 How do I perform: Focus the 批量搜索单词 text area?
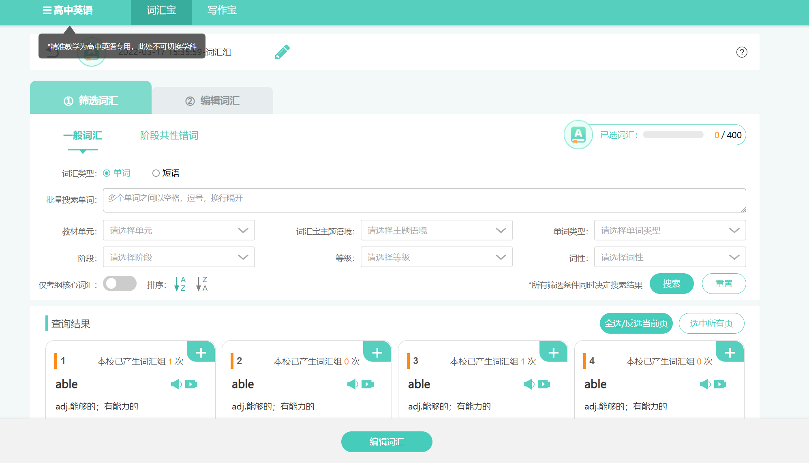[x=424, y=200]
